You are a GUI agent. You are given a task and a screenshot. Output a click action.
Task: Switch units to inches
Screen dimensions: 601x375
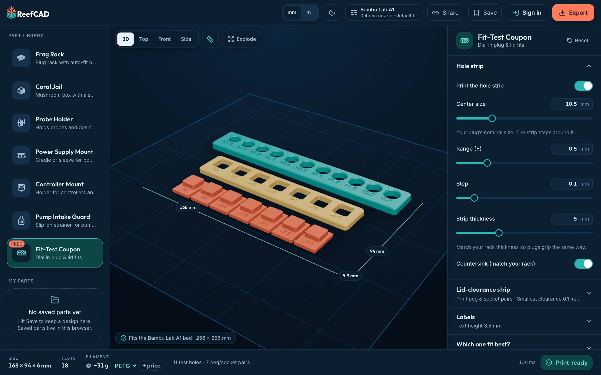(x=309, y=12)
